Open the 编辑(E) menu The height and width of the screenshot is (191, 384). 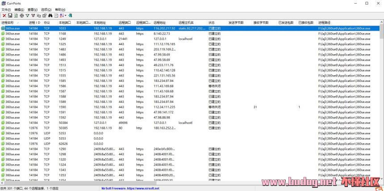[19, 9]
